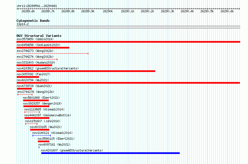The image size is (248, 164).
Task: Open the nsv5590115 (Ebert2021) label
Action: click(x=56, y=139)
